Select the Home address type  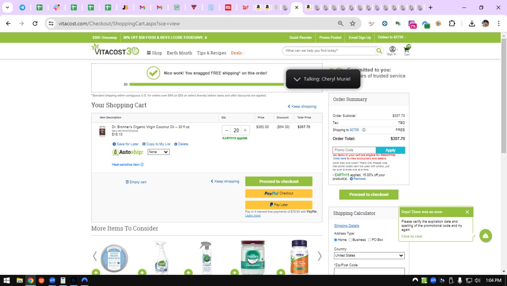coord(335,240)
